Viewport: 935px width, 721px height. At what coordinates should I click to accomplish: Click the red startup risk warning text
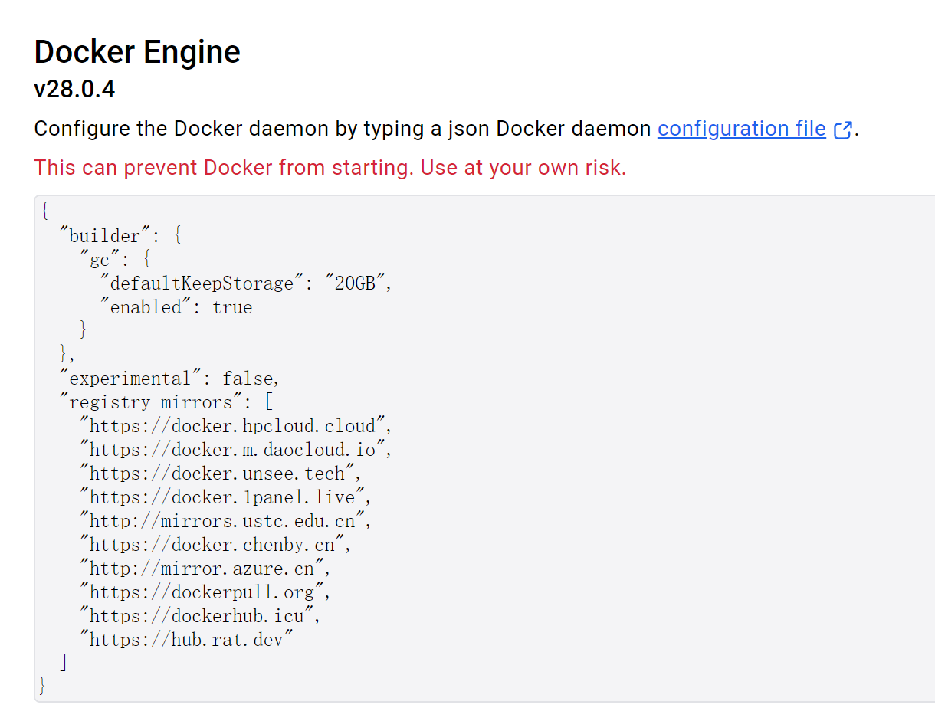tap(330, 167)
